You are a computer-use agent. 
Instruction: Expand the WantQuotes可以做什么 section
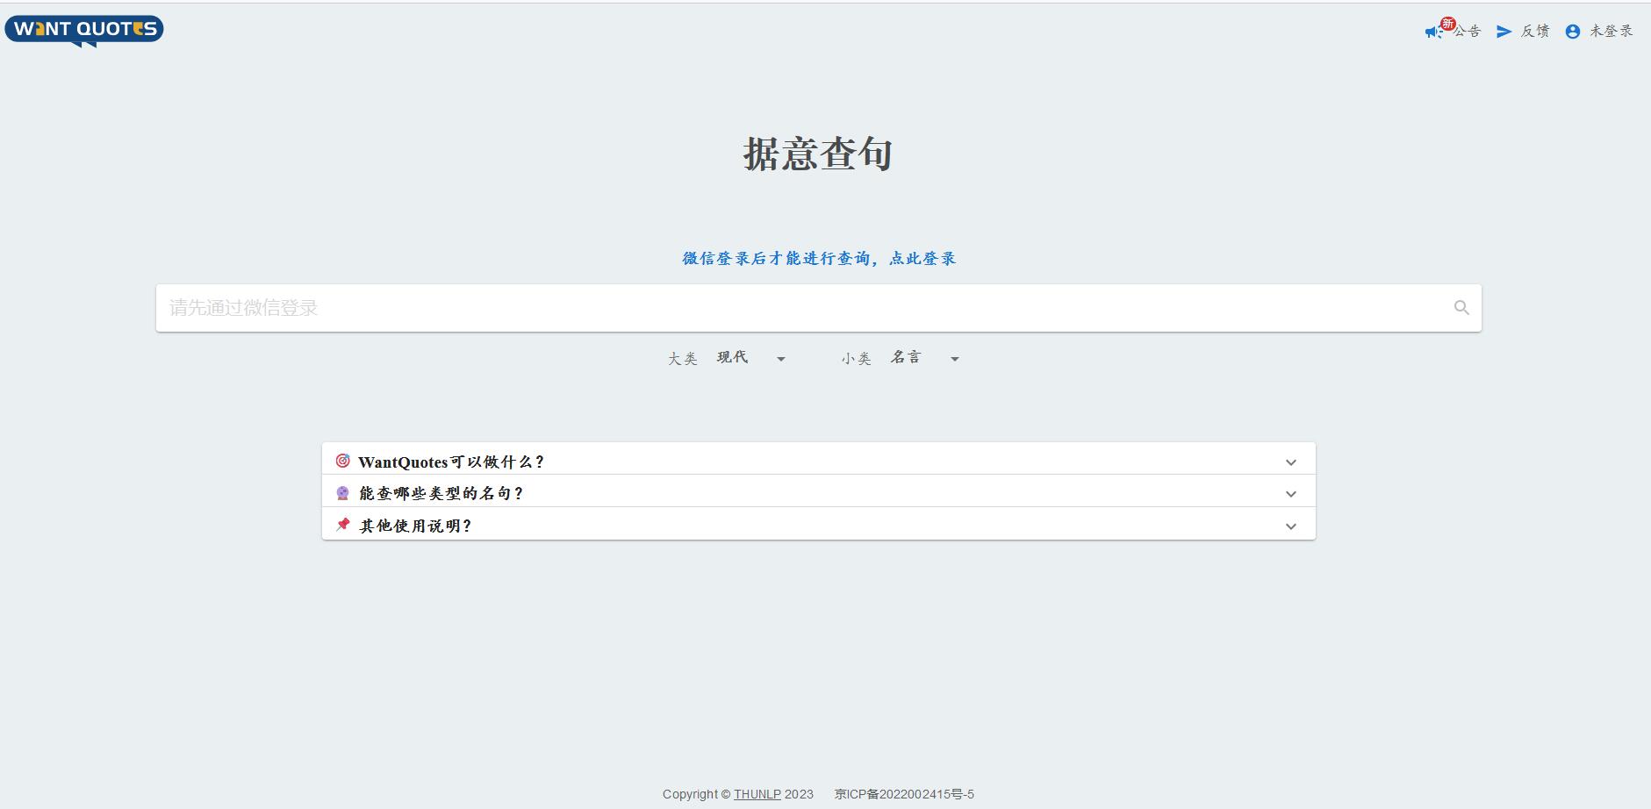(x=1290, y=462)
